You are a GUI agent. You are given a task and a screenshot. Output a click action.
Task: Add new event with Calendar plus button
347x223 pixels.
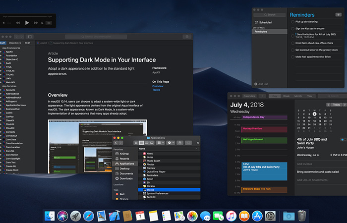point(262,96)
